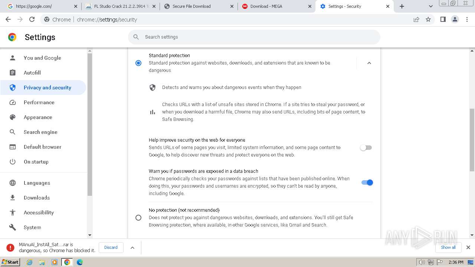Click the address bar URL

click(107, 20)
